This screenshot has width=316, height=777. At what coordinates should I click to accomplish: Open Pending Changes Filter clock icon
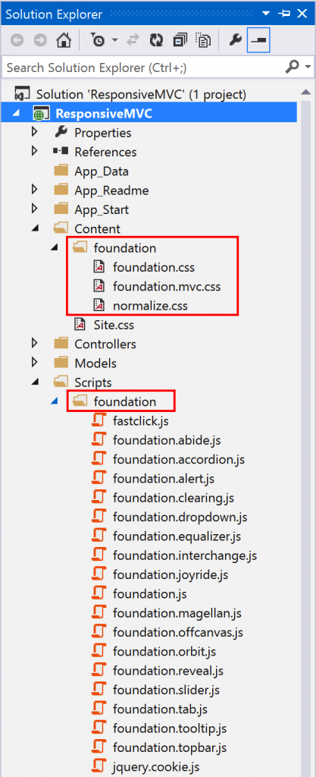pyautogui.click(x=98, y=41)
